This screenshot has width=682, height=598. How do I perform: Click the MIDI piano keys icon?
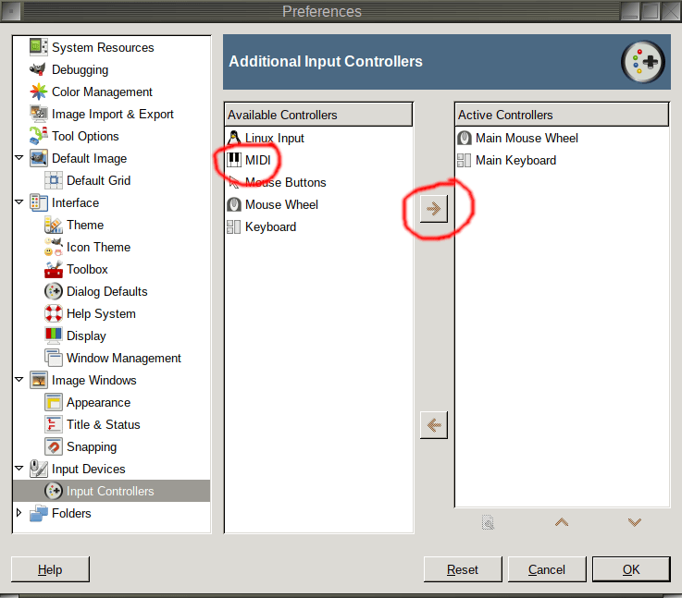[x=233, y=160]
